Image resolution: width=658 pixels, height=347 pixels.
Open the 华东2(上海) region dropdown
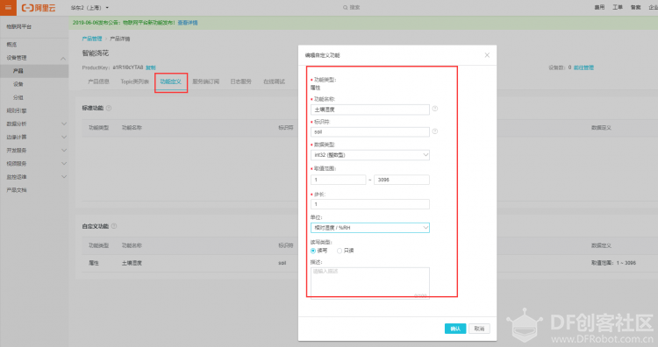[89, 8]
